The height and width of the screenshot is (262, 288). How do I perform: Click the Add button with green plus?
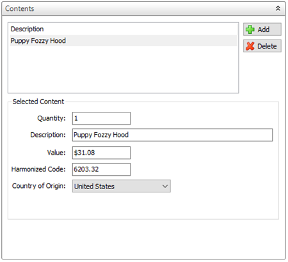click(x=262, y=29)
